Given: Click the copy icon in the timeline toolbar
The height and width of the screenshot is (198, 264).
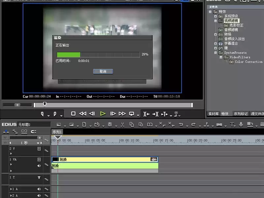Looking at the screenshot, I should [x=132, y=125].
